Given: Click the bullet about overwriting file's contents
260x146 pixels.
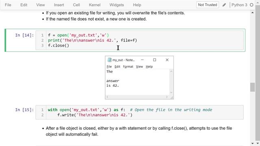Looking at the screenshot, I should click(115, 13).
